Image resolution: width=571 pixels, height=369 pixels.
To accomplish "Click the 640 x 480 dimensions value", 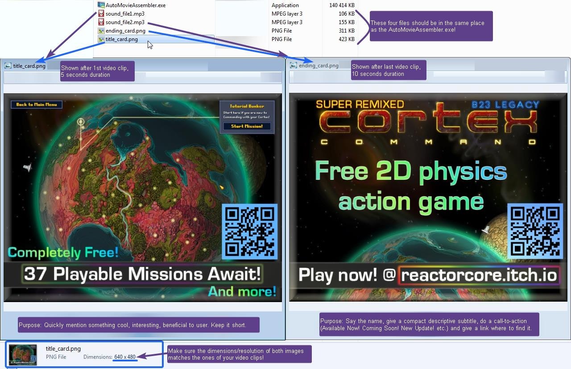I will pos(125,357).
